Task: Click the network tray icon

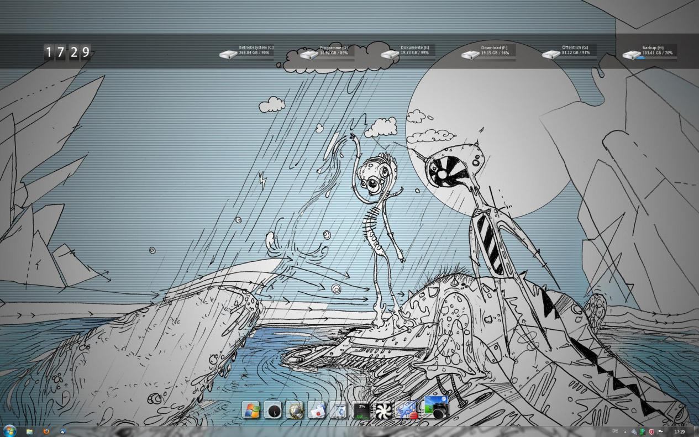Action: (634, 432)
